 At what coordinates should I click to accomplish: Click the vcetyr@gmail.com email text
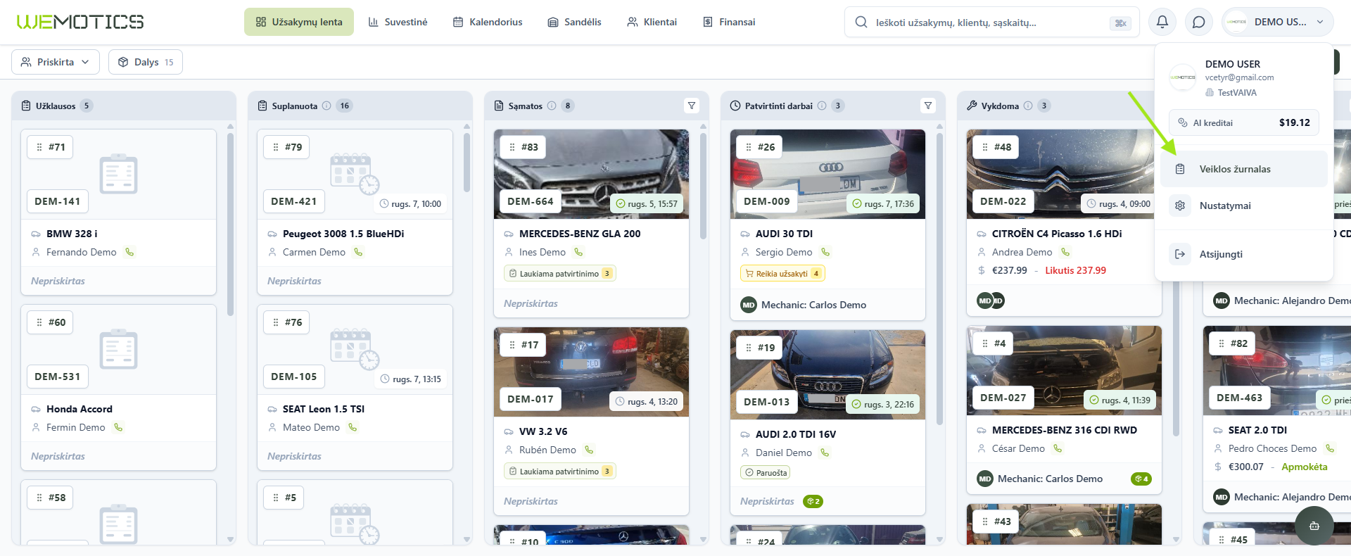click(x=1239, y=77)
